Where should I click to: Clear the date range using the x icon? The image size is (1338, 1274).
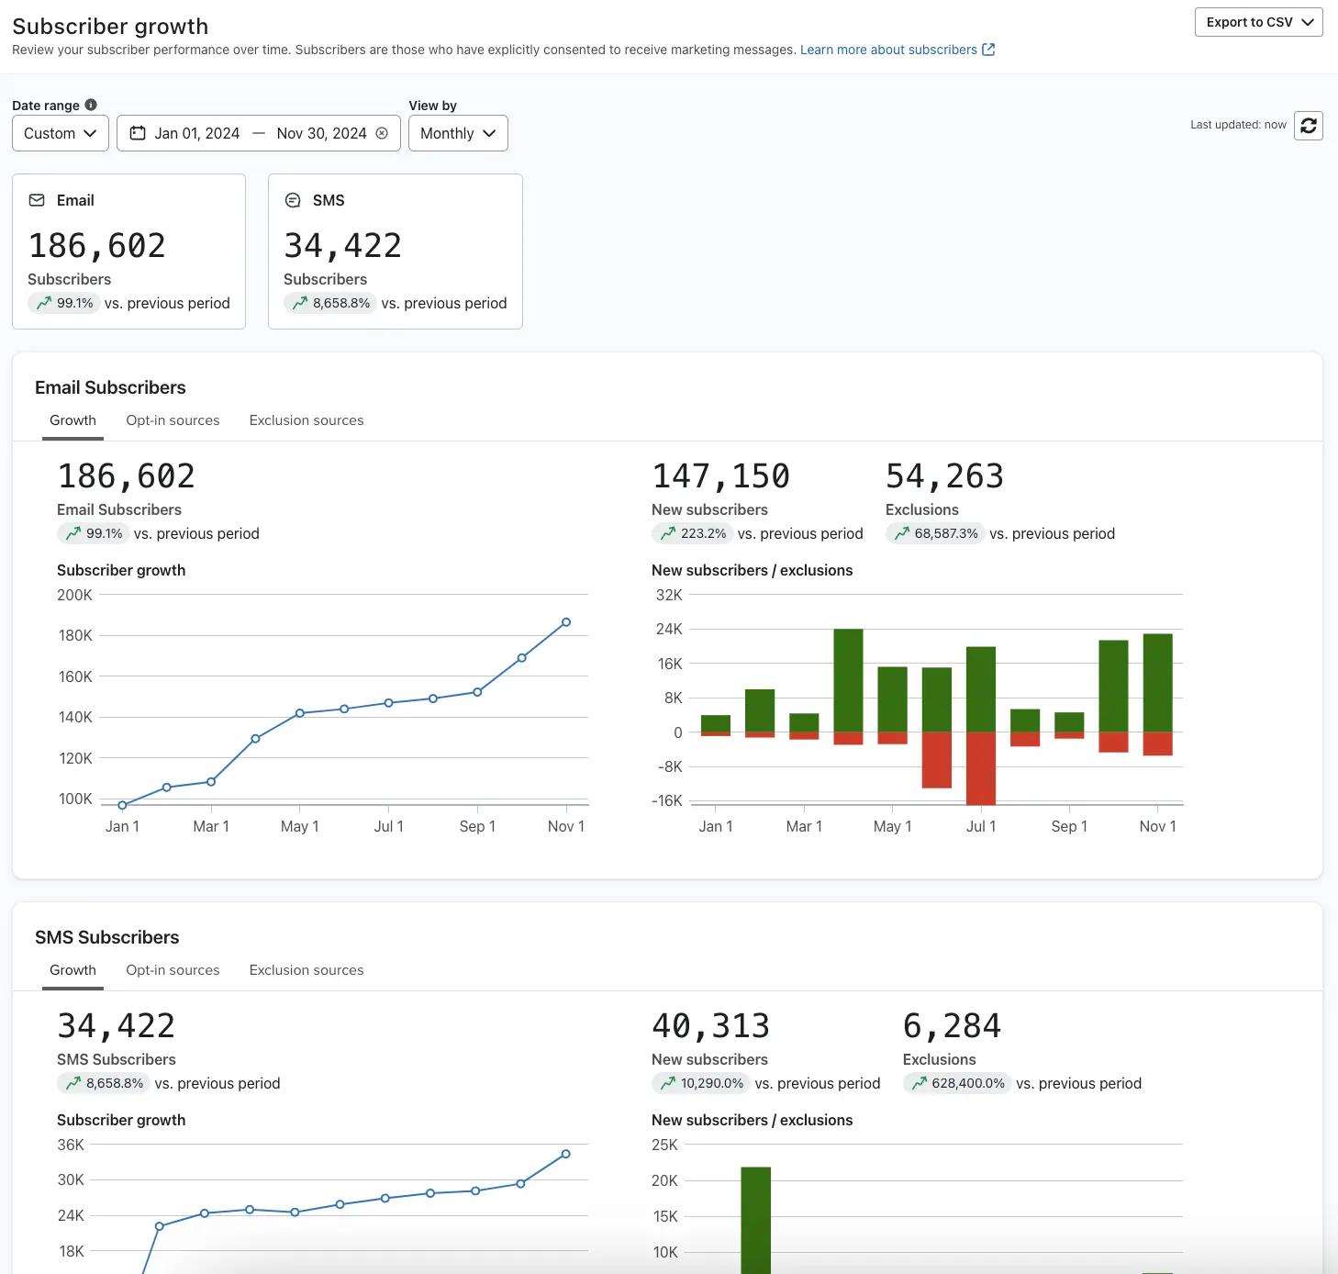[383, 133]
